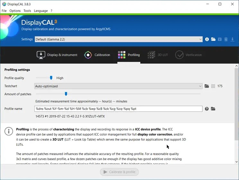This screenshot has height=180, width=239.
Task: Show settings info via the info icon
Action: click(x=207, y=39)
